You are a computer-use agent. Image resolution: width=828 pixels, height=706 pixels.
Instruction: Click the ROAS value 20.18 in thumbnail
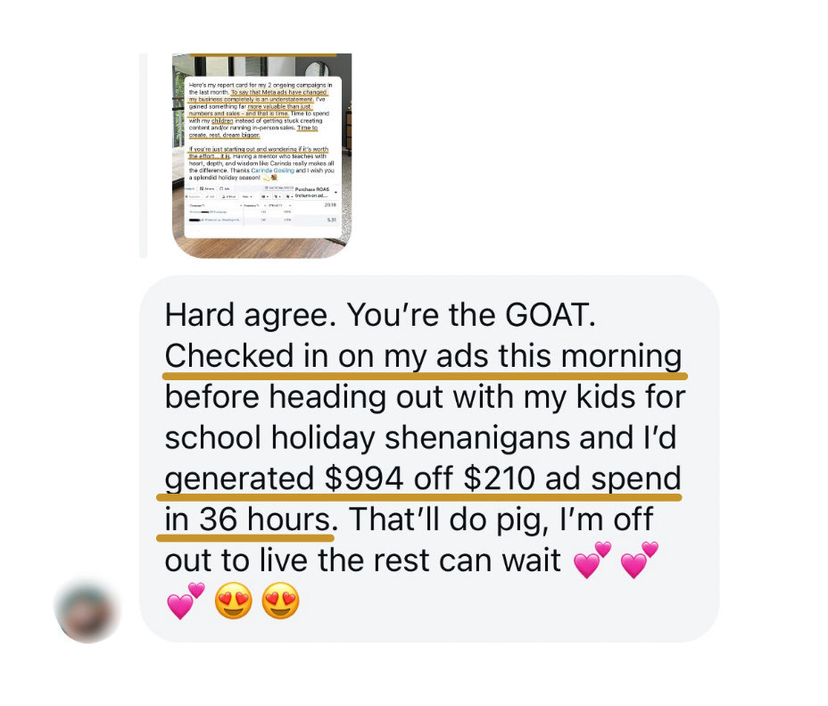pyautogui.click(x=330, y=205)
